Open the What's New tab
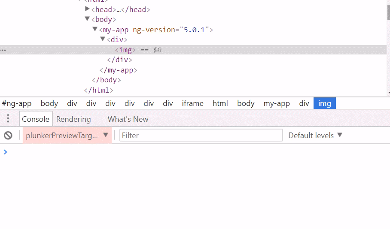The image size is (390, 229). coord(128,119)
